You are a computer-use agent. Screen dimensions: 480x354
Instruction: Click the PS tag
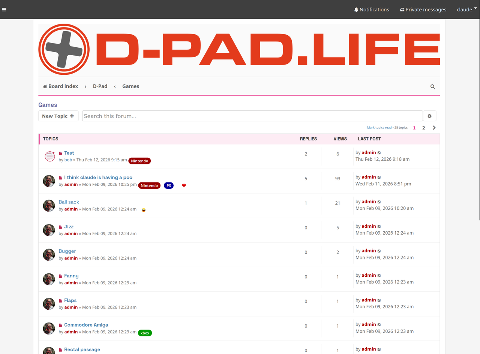(169, 185)
